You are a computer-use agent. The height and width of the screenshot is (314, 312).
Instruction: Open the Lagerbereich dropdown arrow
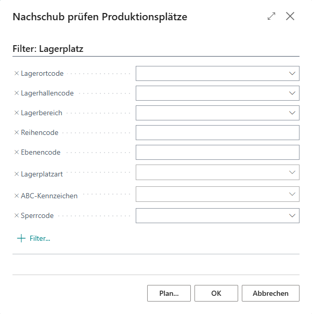click(292, 113)
